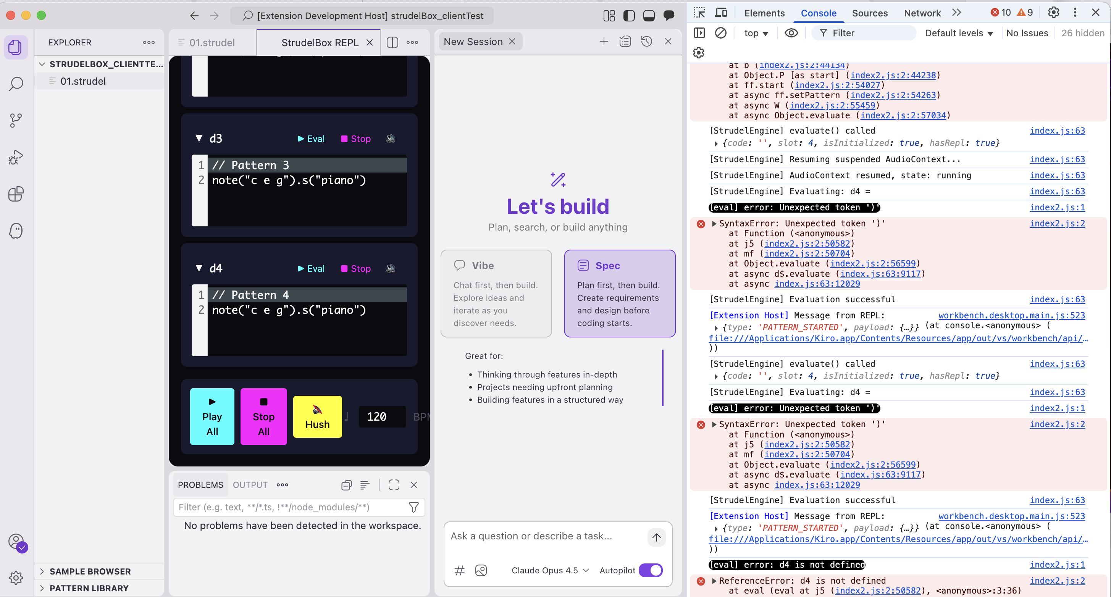Clear console with the circle-slash icon
This screenshot has width=1111, height=597.
[x=721, y=33]
